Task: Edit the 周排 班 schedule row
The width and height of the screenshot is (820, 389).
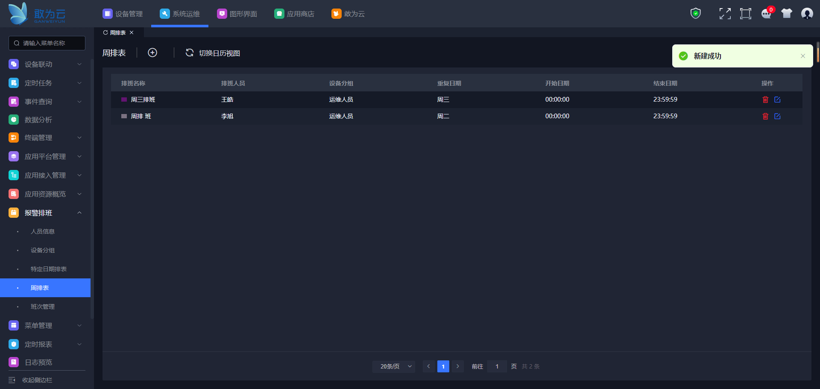Action: pyautogui.click(x=777, y=116)
